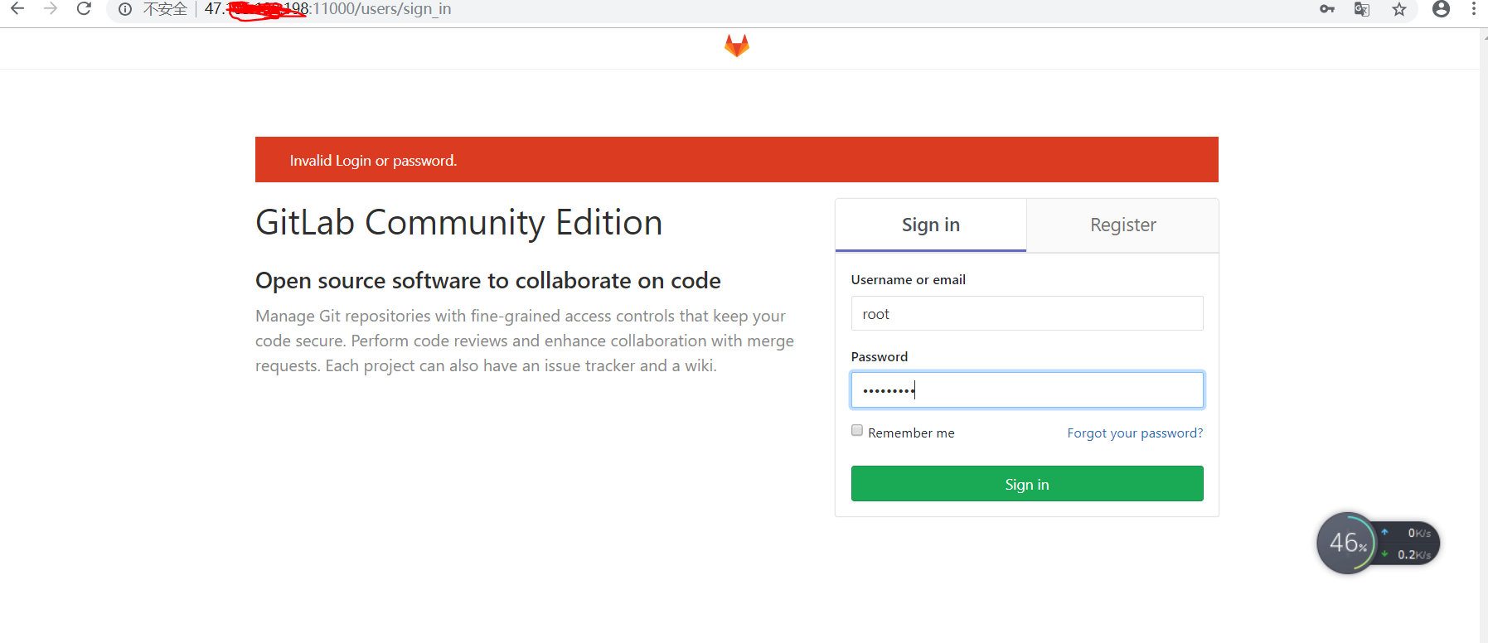Screen dimensions: 1488x643
Task: Click the Open source software subheading
Action: pos(488,281)
